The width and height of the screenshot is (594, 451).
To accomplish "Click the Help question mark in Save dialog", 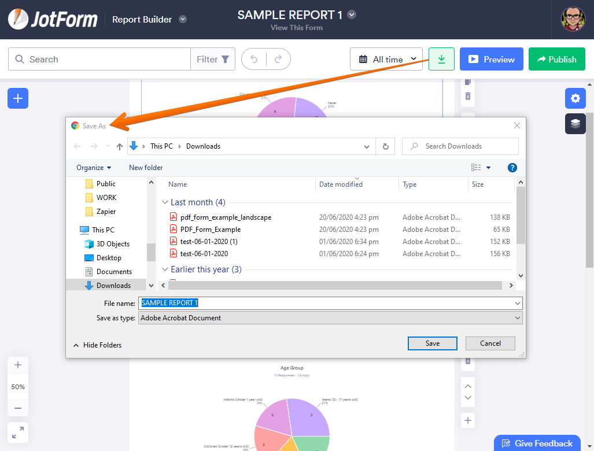I will [x=512, y=167].
